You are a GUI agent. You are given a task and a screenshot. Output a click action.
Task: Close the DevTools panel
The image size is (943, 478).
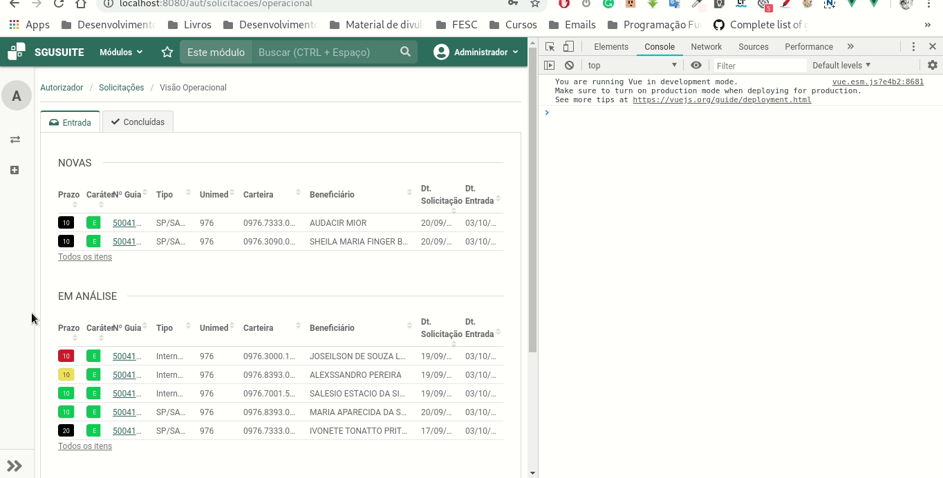(932, 47)
